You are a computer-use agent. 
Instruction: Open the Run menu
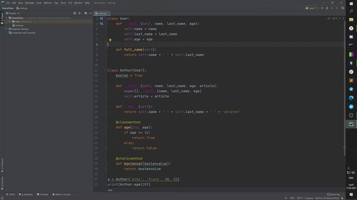point(56,3)
